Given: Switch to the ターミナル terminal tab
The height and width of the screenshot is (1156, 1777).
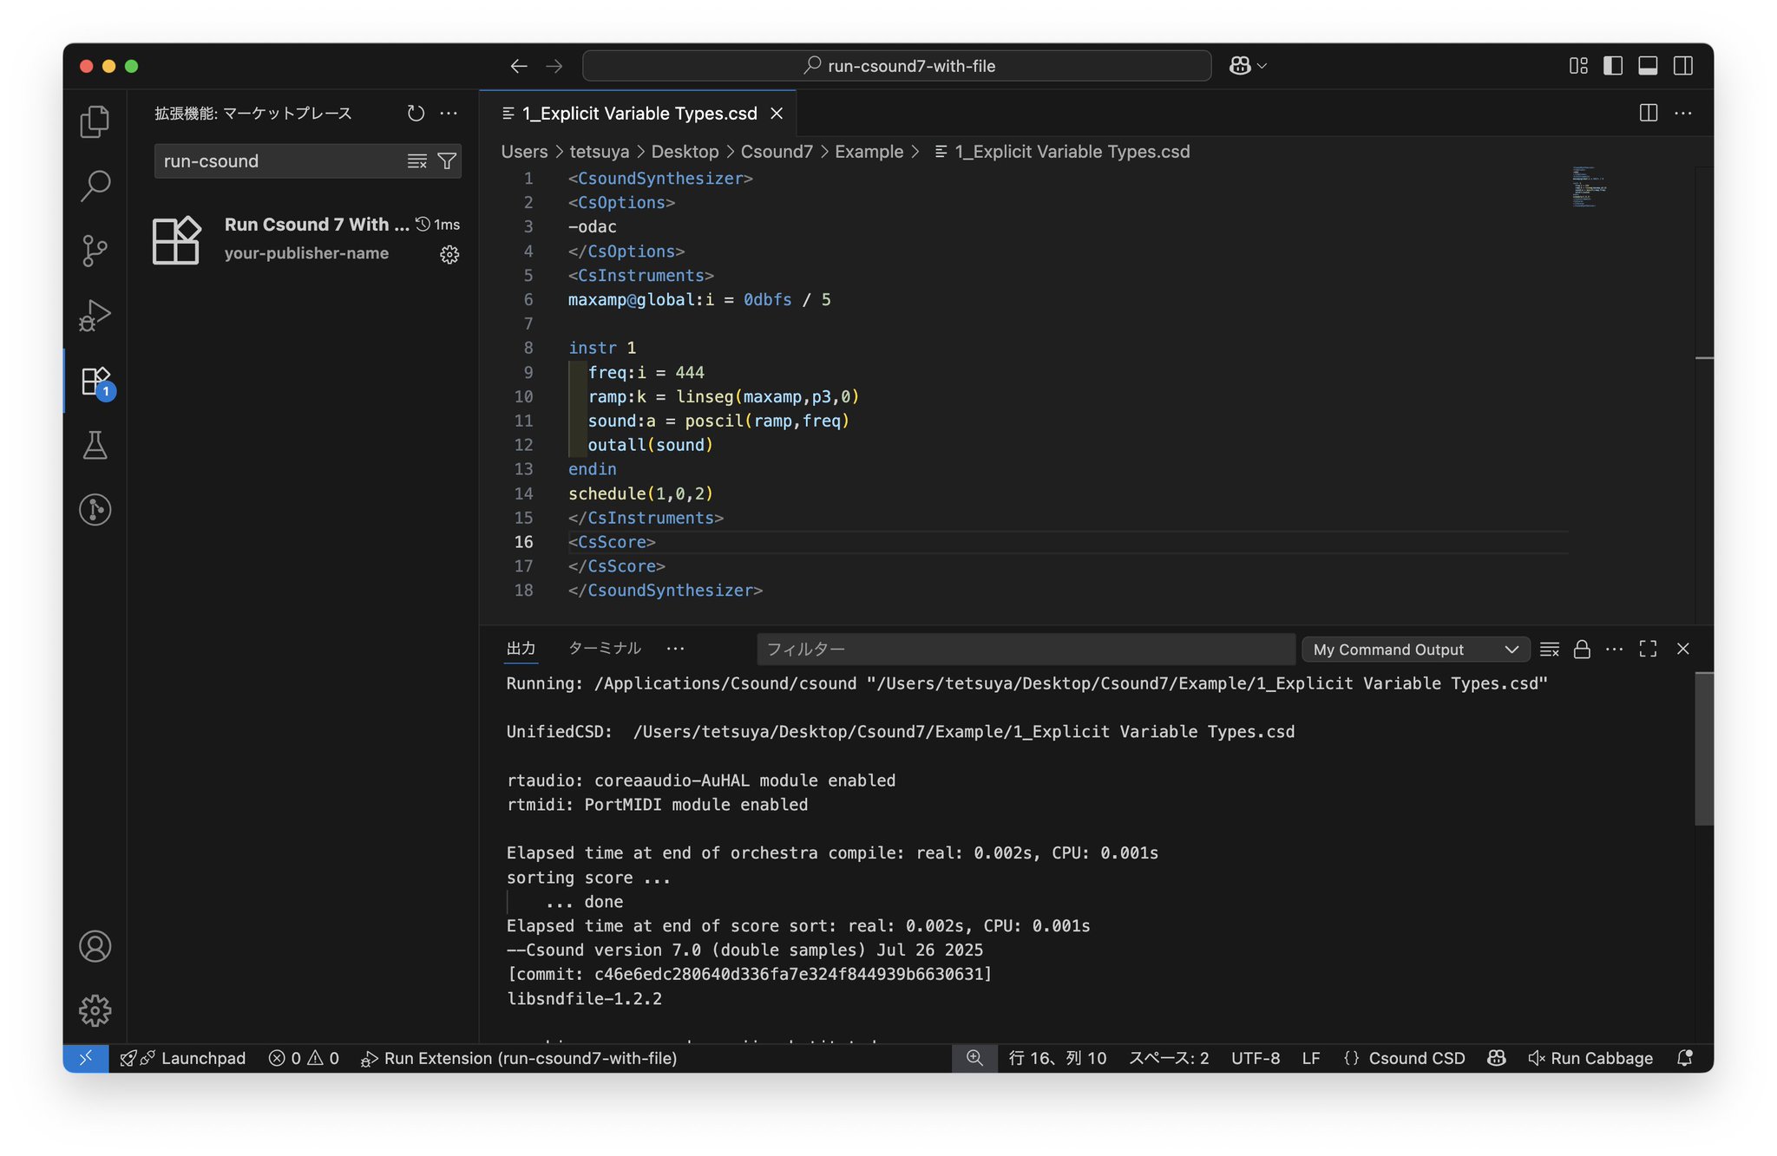Looking at the screenshot, I should point(605,649).
